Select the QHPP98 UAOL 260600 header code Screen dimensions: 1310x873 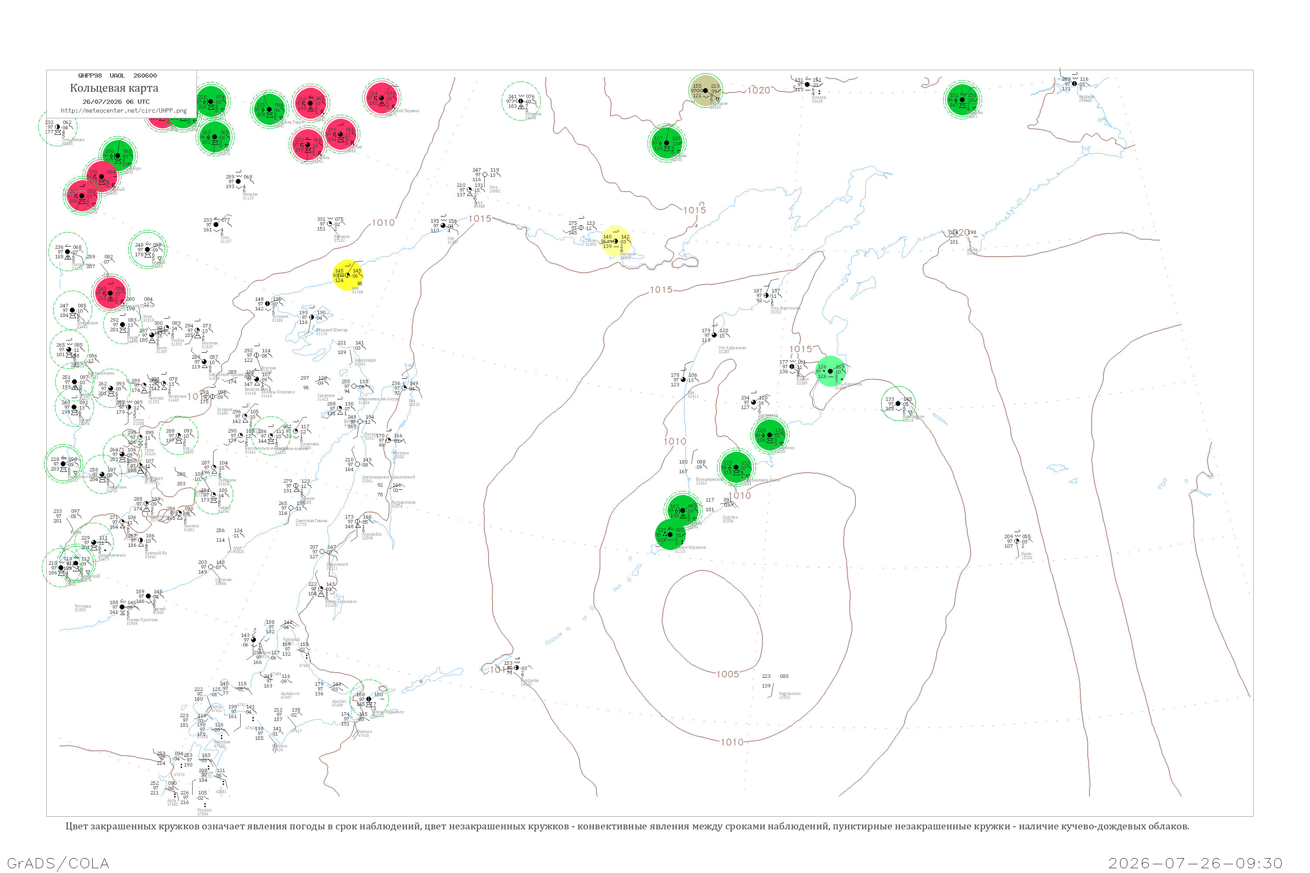tap(117, 76)
